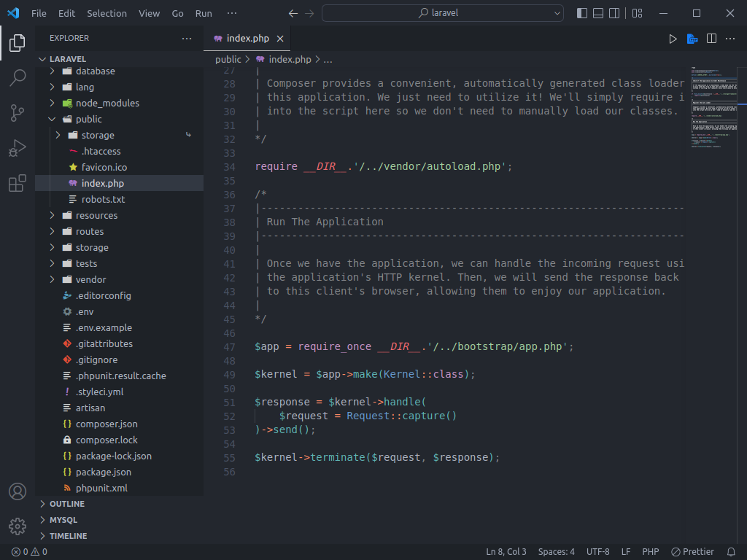Click the blue PHP server icon in editor toolbar
The height and width of the screenshot is (560, 747).
[x=692, y=39]
